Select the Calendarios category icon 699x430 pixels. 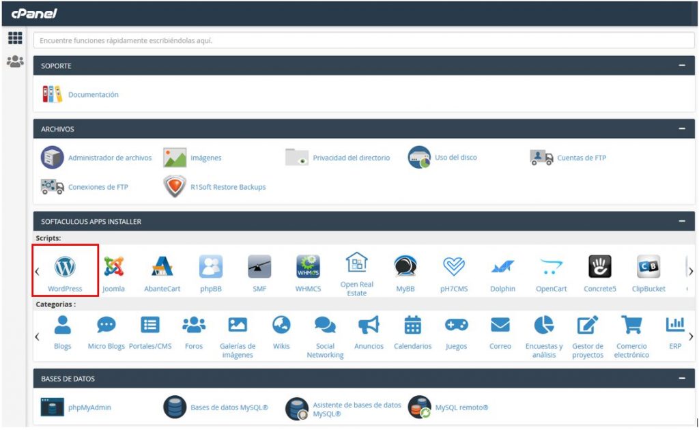coord(413,325)
